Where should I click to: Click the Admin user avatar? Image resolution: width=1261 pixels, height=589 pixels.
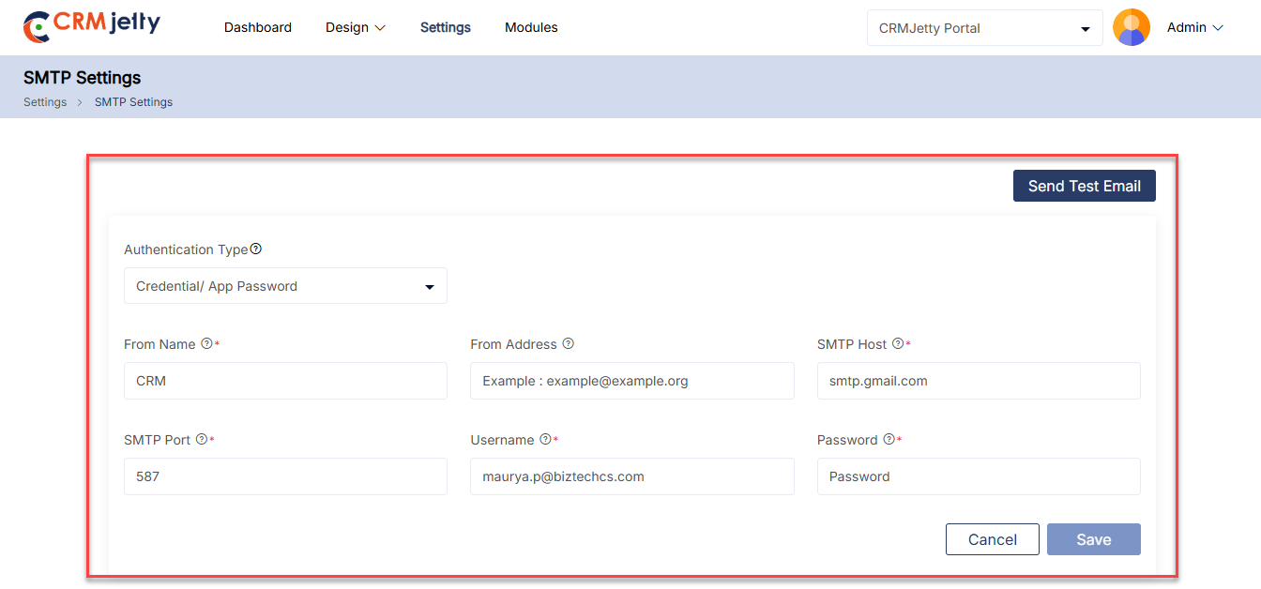(1131, 28)
